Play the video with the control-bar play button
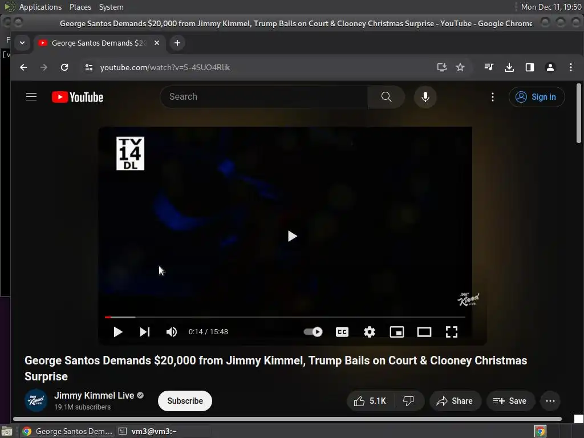Viewport: 584px width, 438px height. tap(117, 332)
